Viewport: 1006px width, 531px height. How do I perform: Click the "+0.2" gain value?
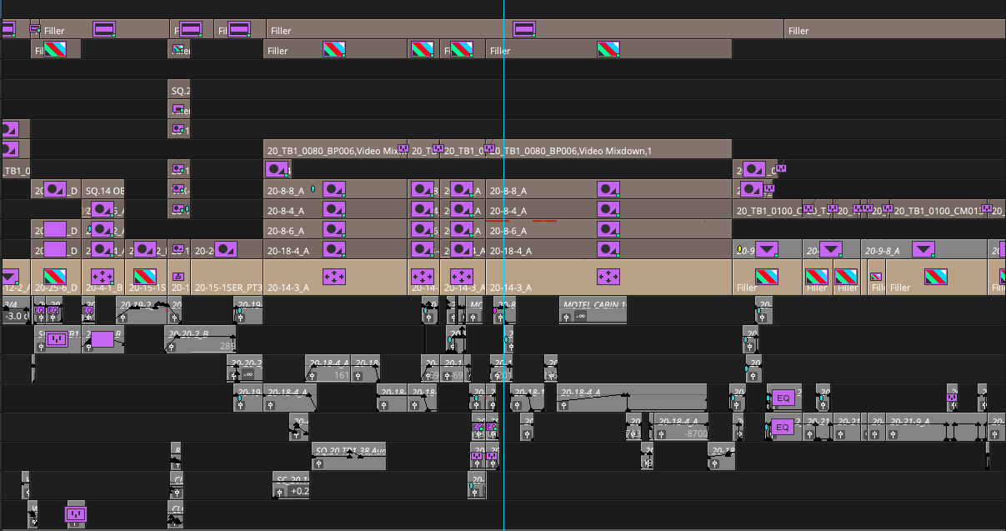300,491
